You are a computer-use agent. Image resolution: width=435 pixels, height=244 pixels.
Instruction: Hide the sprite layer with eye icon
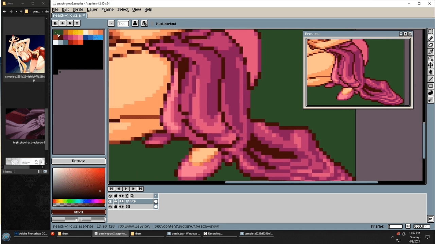click(x=110, y=201)
